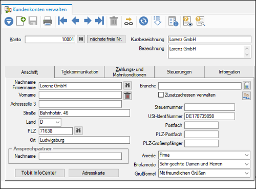Click the save diskette icon

33,21
